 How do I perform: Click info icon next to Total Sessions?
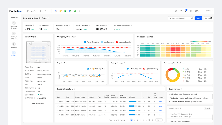(x=50, y=26)
